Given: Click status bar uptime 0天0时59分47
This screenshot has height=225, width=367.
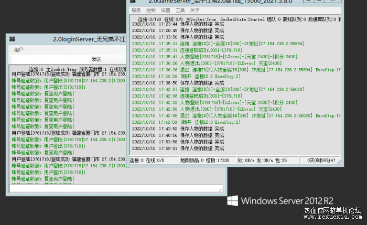Looking at the screenshot, I should click(321, 160).
